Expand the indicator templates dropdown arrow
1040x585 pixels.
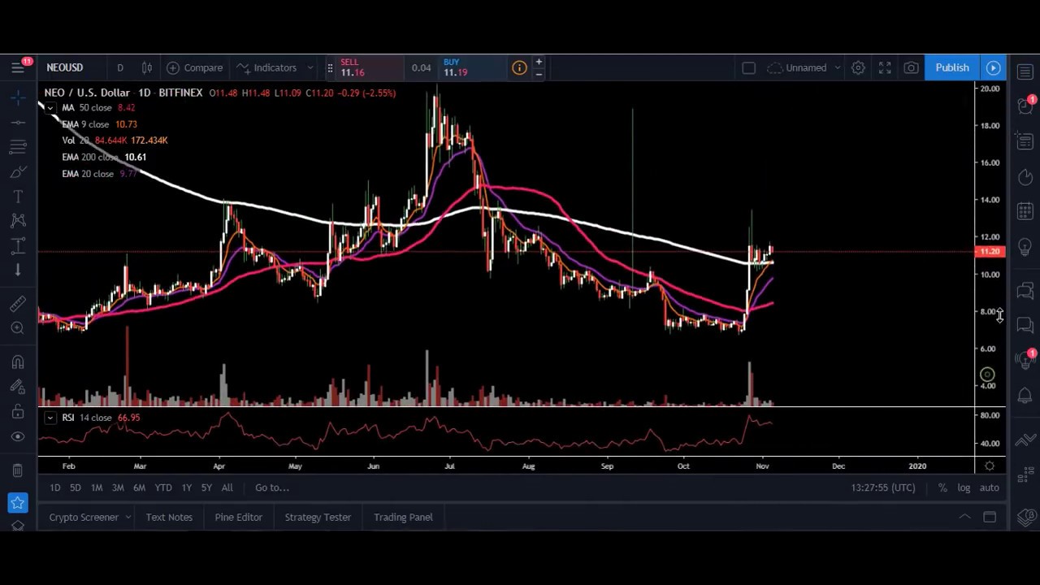click(311, 67)
